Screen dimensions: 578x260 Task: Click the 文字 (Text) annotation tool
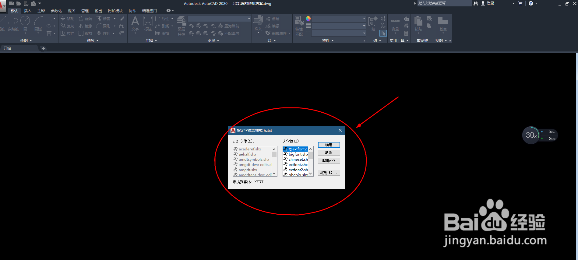point(135,24)
